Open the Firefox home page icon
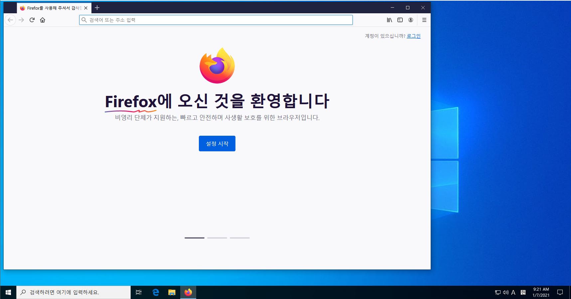571x299 pixels. click(43, 20)
